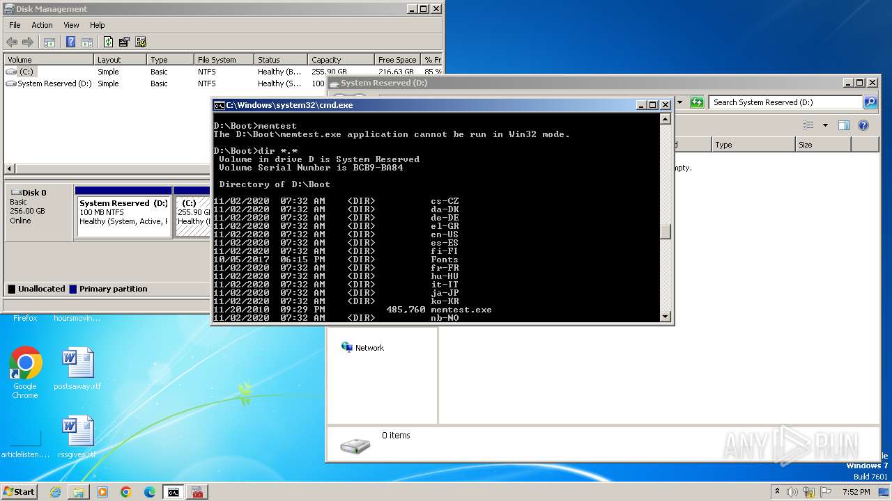The width and height of the screenshot is (892, 501).
Task: Expand the Explorer address bar history dropdown
Action: pyautogui.click(x=679, y=102)
